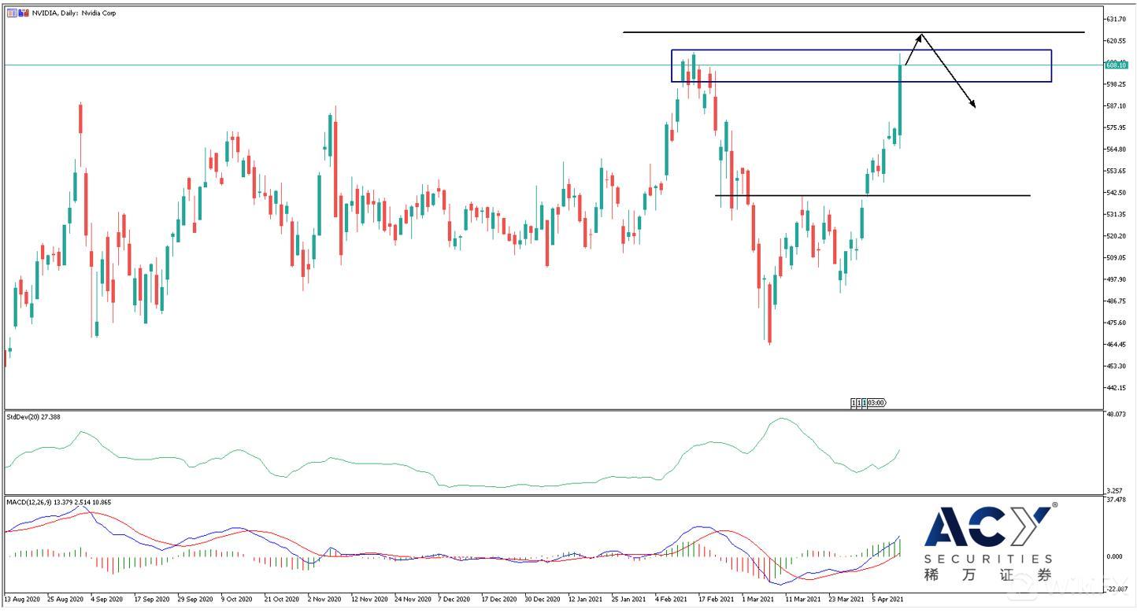Select the middle calendar event marker
Screen dimensions: 1137x613
[x=859, y=403]
